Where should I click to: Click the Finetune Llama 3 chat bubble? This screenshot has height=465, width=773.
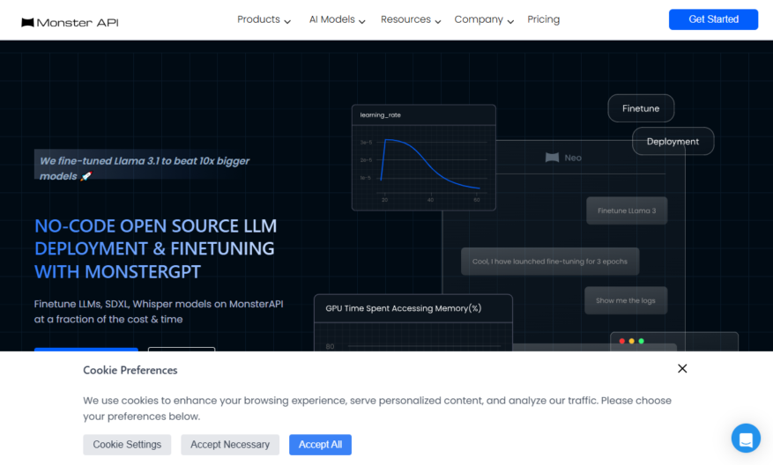(627, 210)
